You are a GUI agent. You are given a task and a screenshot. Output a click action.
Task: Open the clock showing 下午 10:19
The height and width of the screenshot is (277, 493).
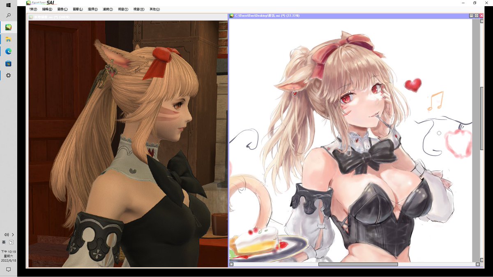click(x=8, y=256)
